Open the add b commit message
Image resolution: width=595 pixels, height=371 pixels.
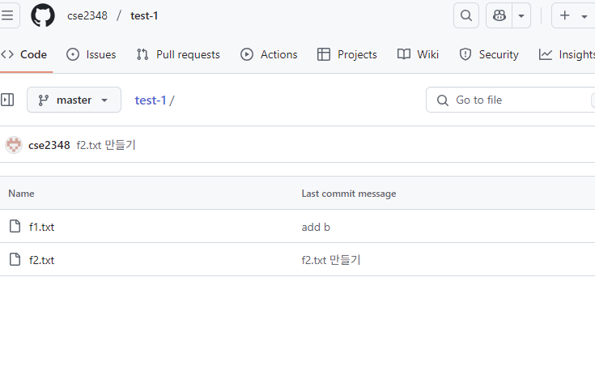point(316,227)
